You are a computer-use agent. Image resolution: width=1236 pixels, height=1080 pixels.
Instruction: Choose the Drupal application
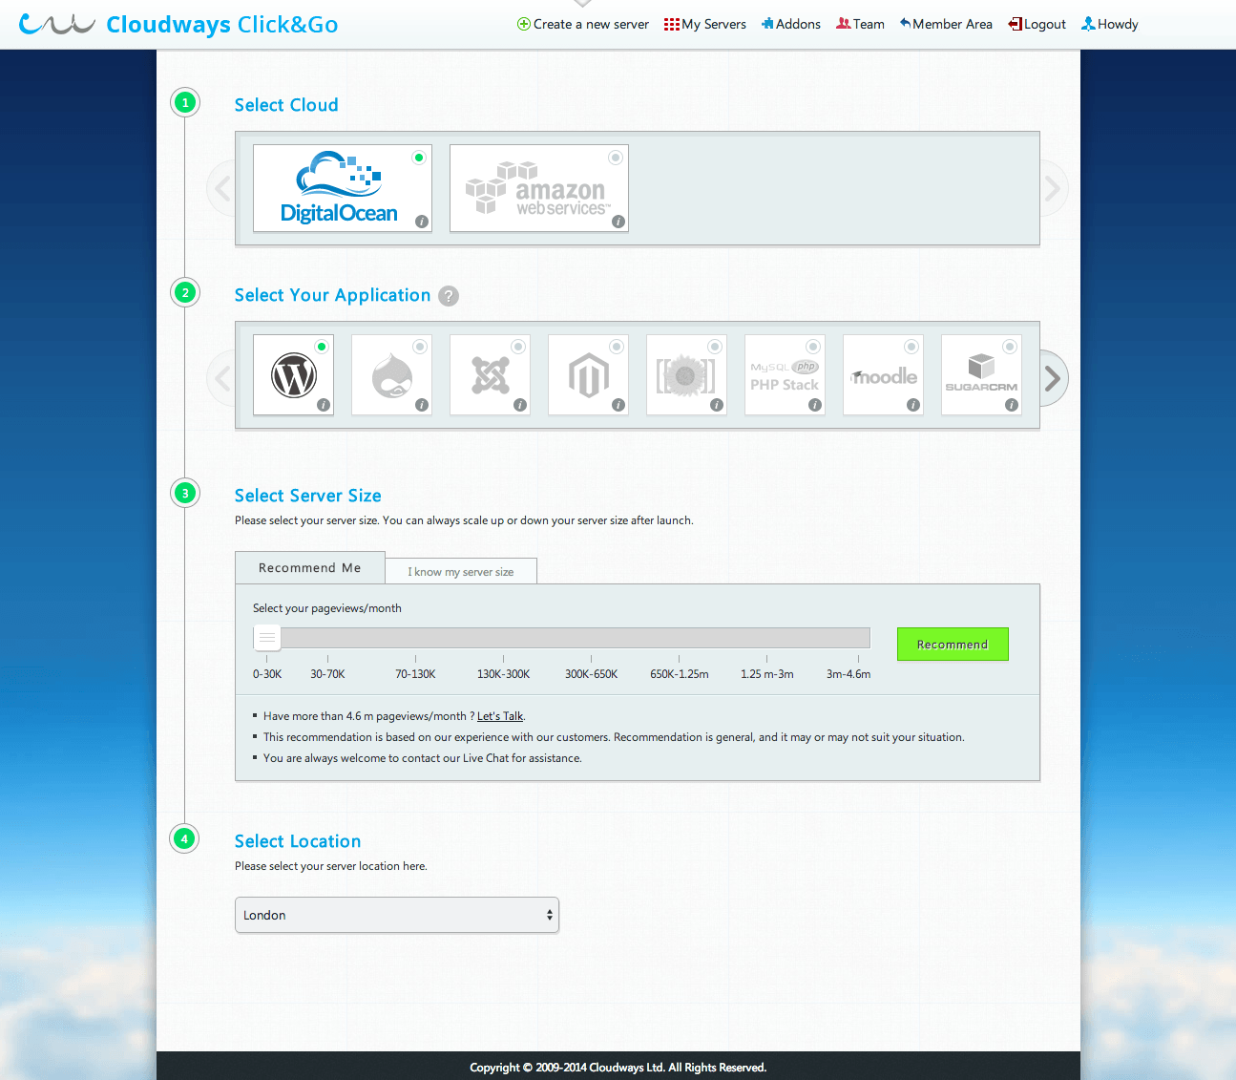tap(391, 374)
